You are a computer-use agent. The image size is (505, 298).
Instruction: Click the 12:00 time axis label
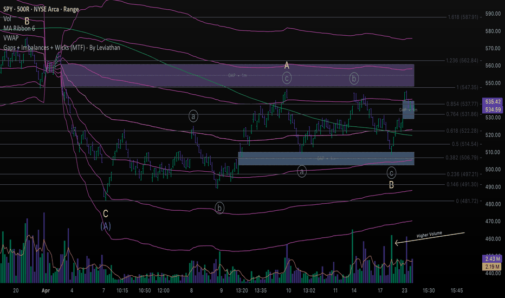pos(163,290)
